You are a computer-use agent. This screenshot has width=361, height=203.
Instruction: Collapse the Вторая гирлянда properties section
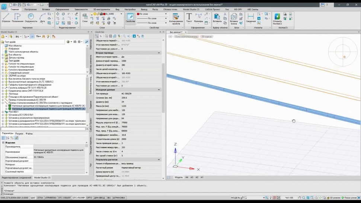coord(159,53)
